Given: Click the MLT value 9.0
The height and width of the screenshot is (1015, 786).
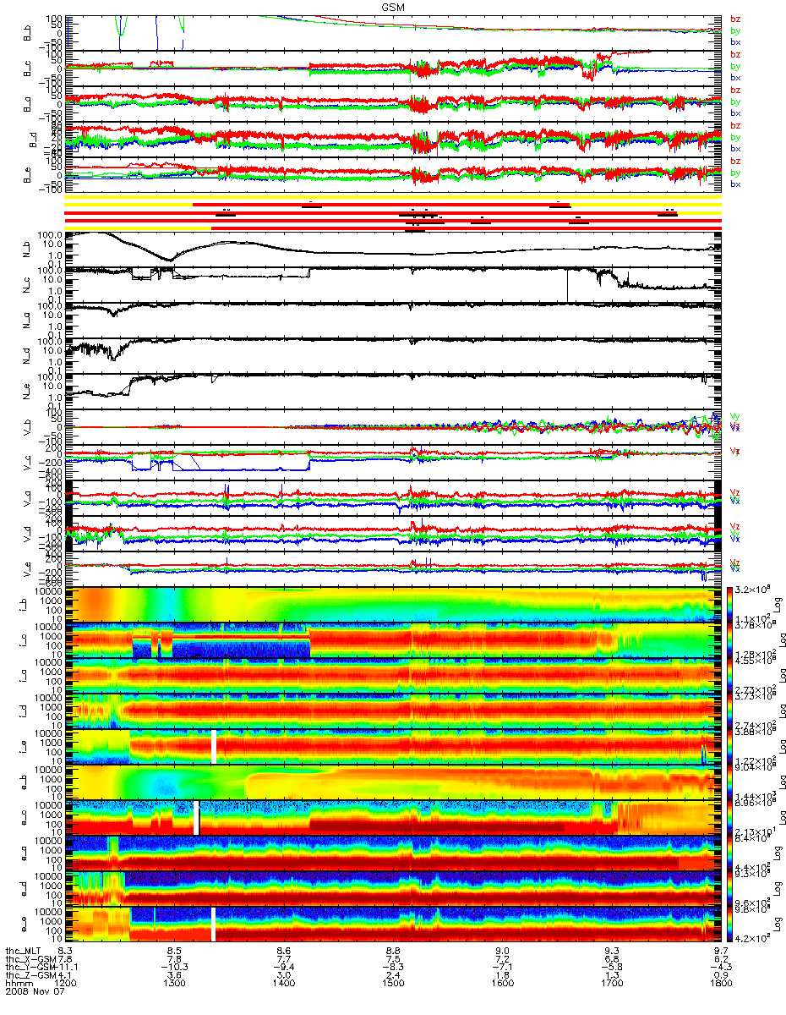Looking at the screenshot, I should [x=502, y=951].
